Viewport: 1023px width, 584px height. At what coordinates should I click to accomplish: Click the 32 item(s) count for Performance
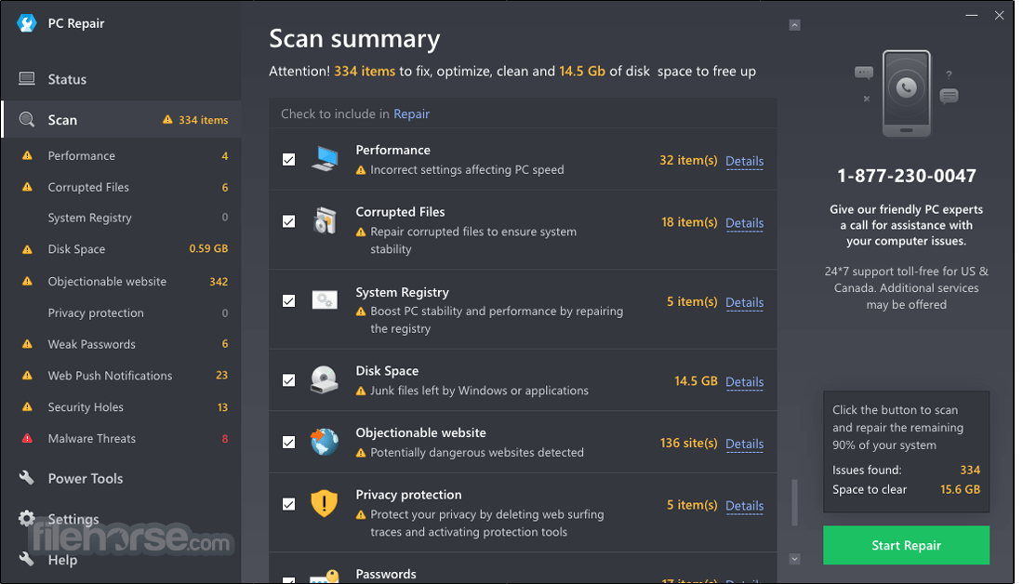(x=688, y=160)
